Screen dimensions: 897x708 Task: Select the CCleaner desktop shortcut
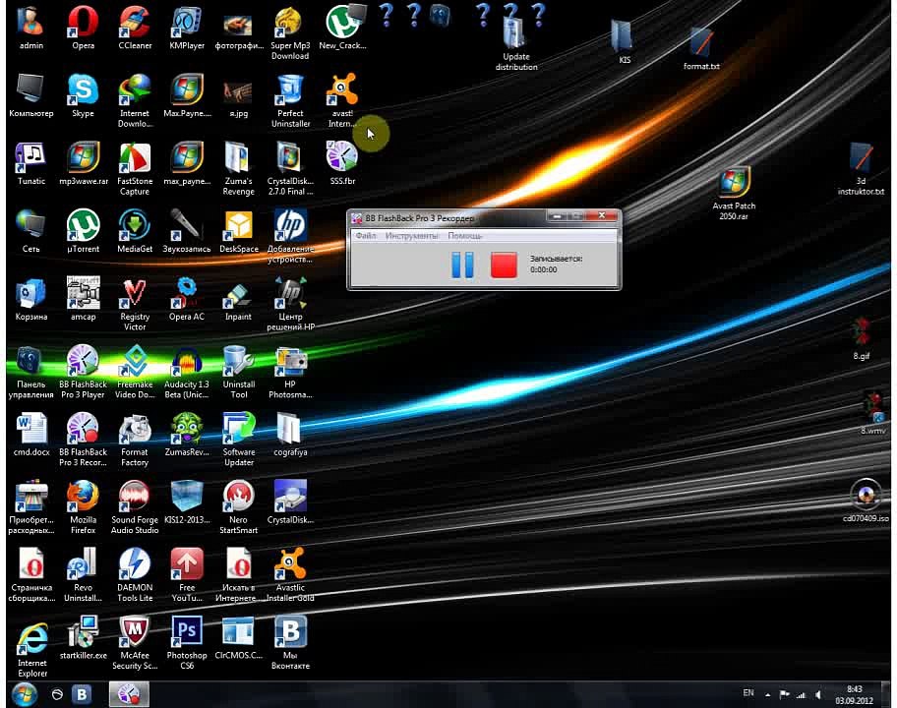coord(135,28)
